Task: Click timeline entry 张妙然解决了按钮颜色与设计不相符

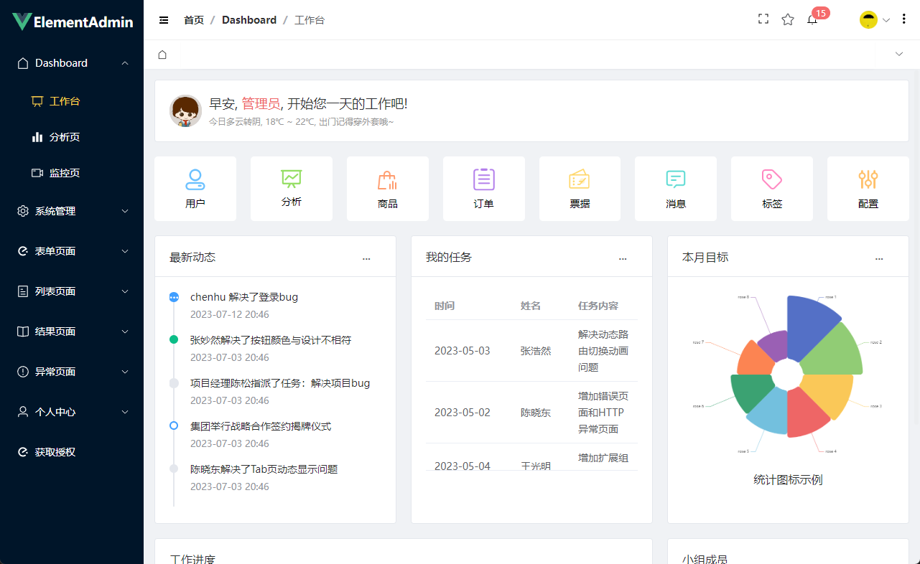Action: pos(271,340)
